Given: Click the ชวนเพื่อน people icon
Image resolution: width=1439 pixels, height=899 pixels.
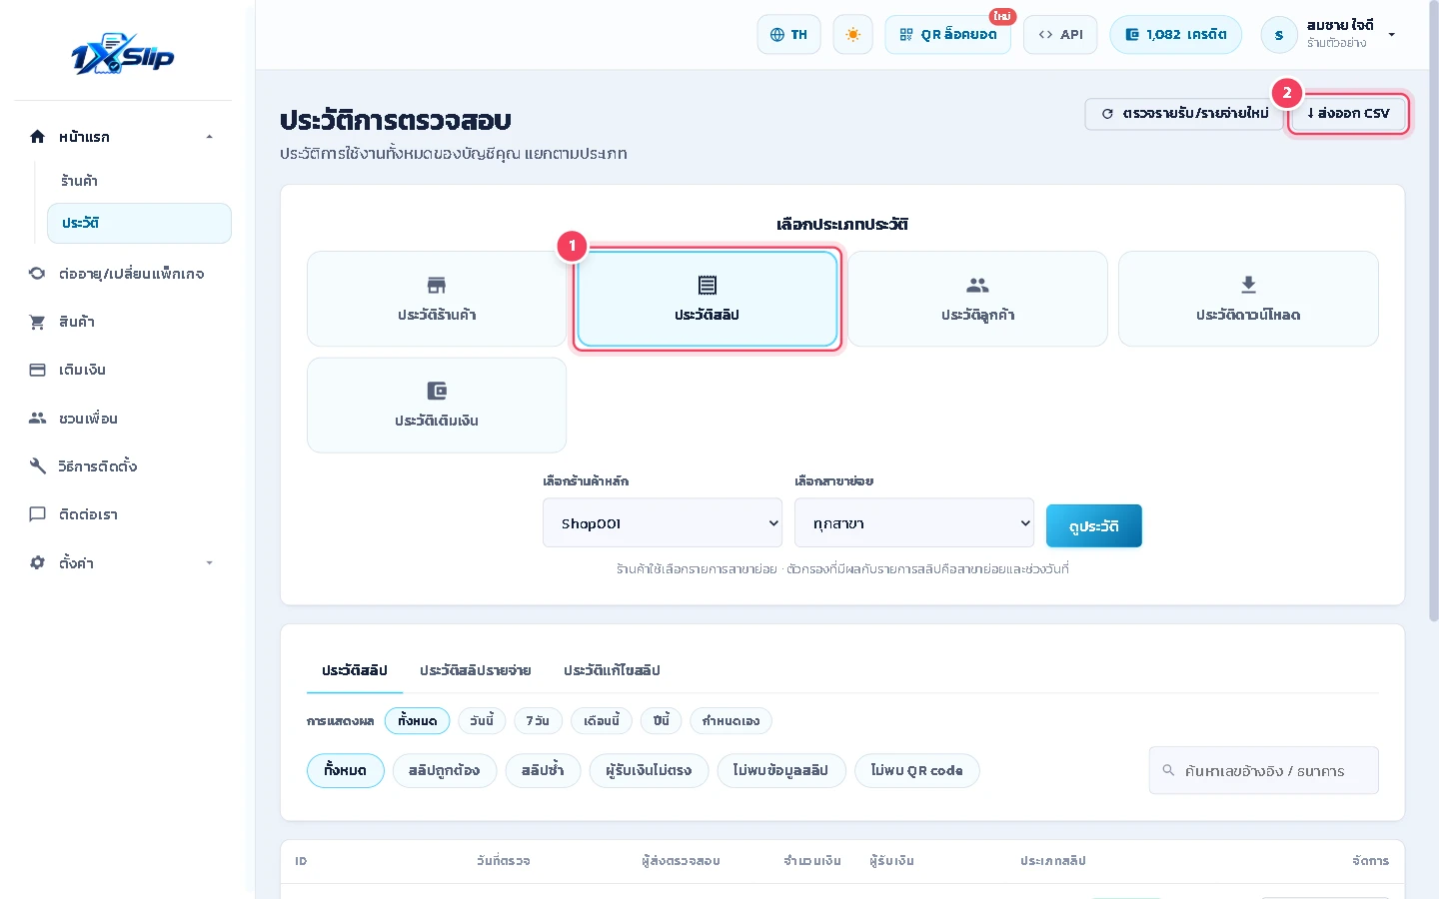Looking at the screenshot, I should [37, 419].
